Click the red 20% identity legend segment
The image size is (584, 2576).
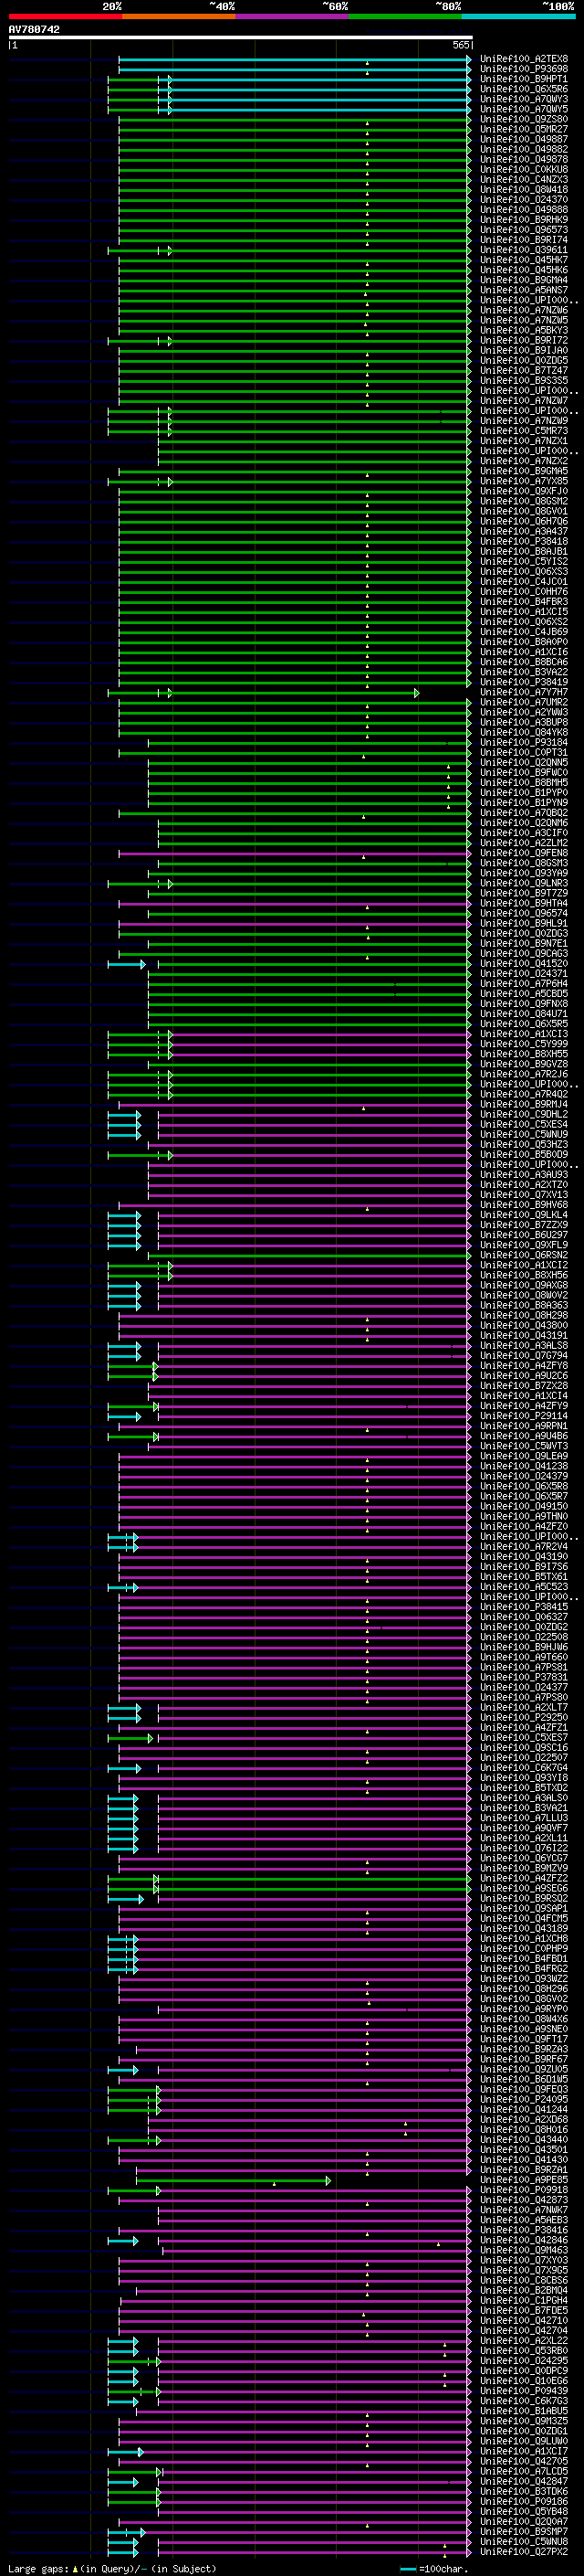(x=65, y=16)
